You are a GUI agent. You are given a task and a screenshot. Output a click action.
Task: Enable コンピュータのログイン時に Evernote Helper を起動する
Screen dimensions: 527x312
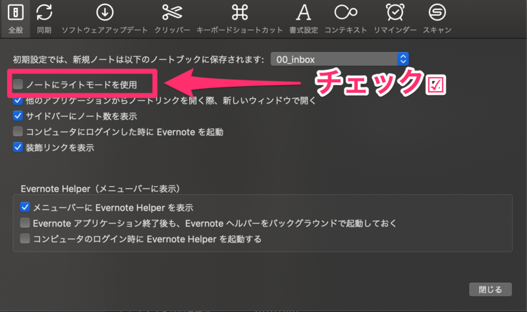coord(25,239)
